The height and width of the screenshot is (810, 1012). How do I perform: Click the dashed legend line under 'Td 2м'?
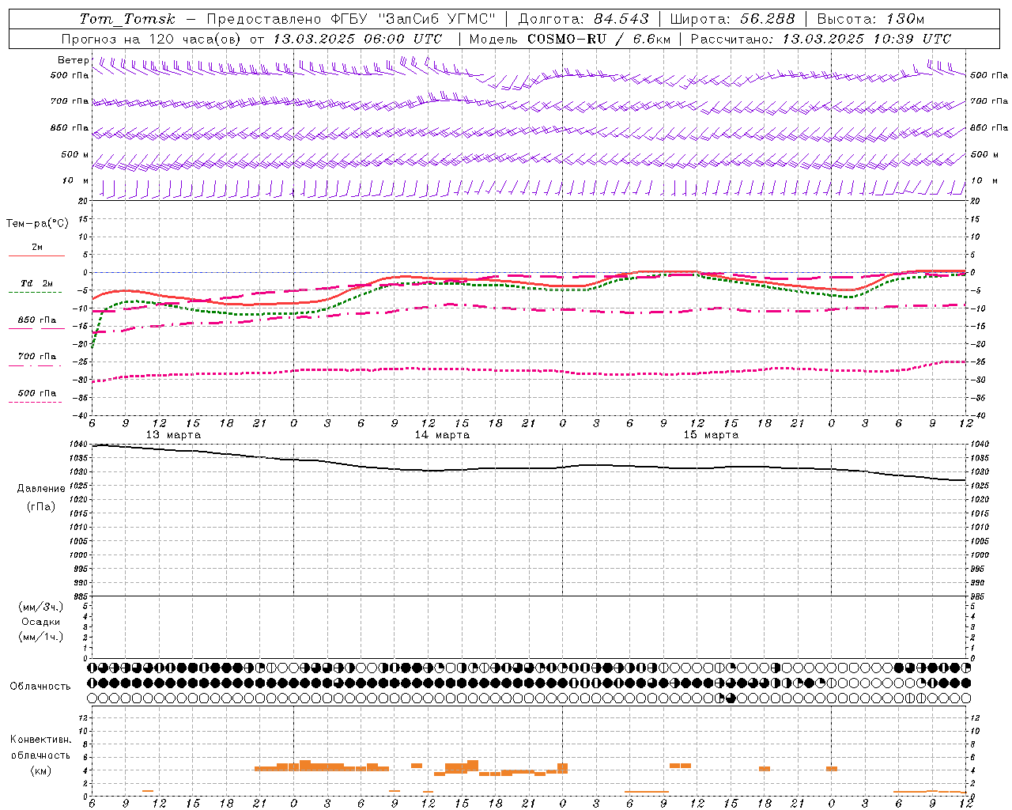click(35, 293)
